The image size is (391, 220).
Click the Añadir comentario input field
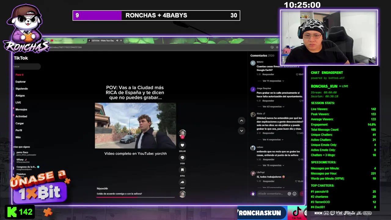pyautogui.click(x=271, y=193)
